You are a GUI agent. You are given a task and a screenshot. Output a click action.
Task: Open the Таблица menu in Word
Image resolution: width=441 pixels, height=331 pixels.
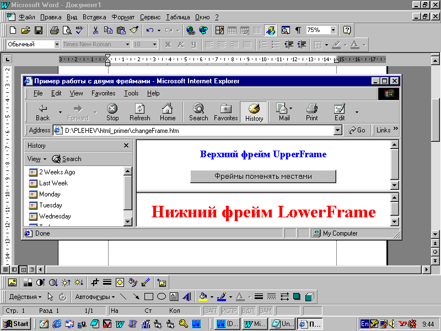(178, 17)
